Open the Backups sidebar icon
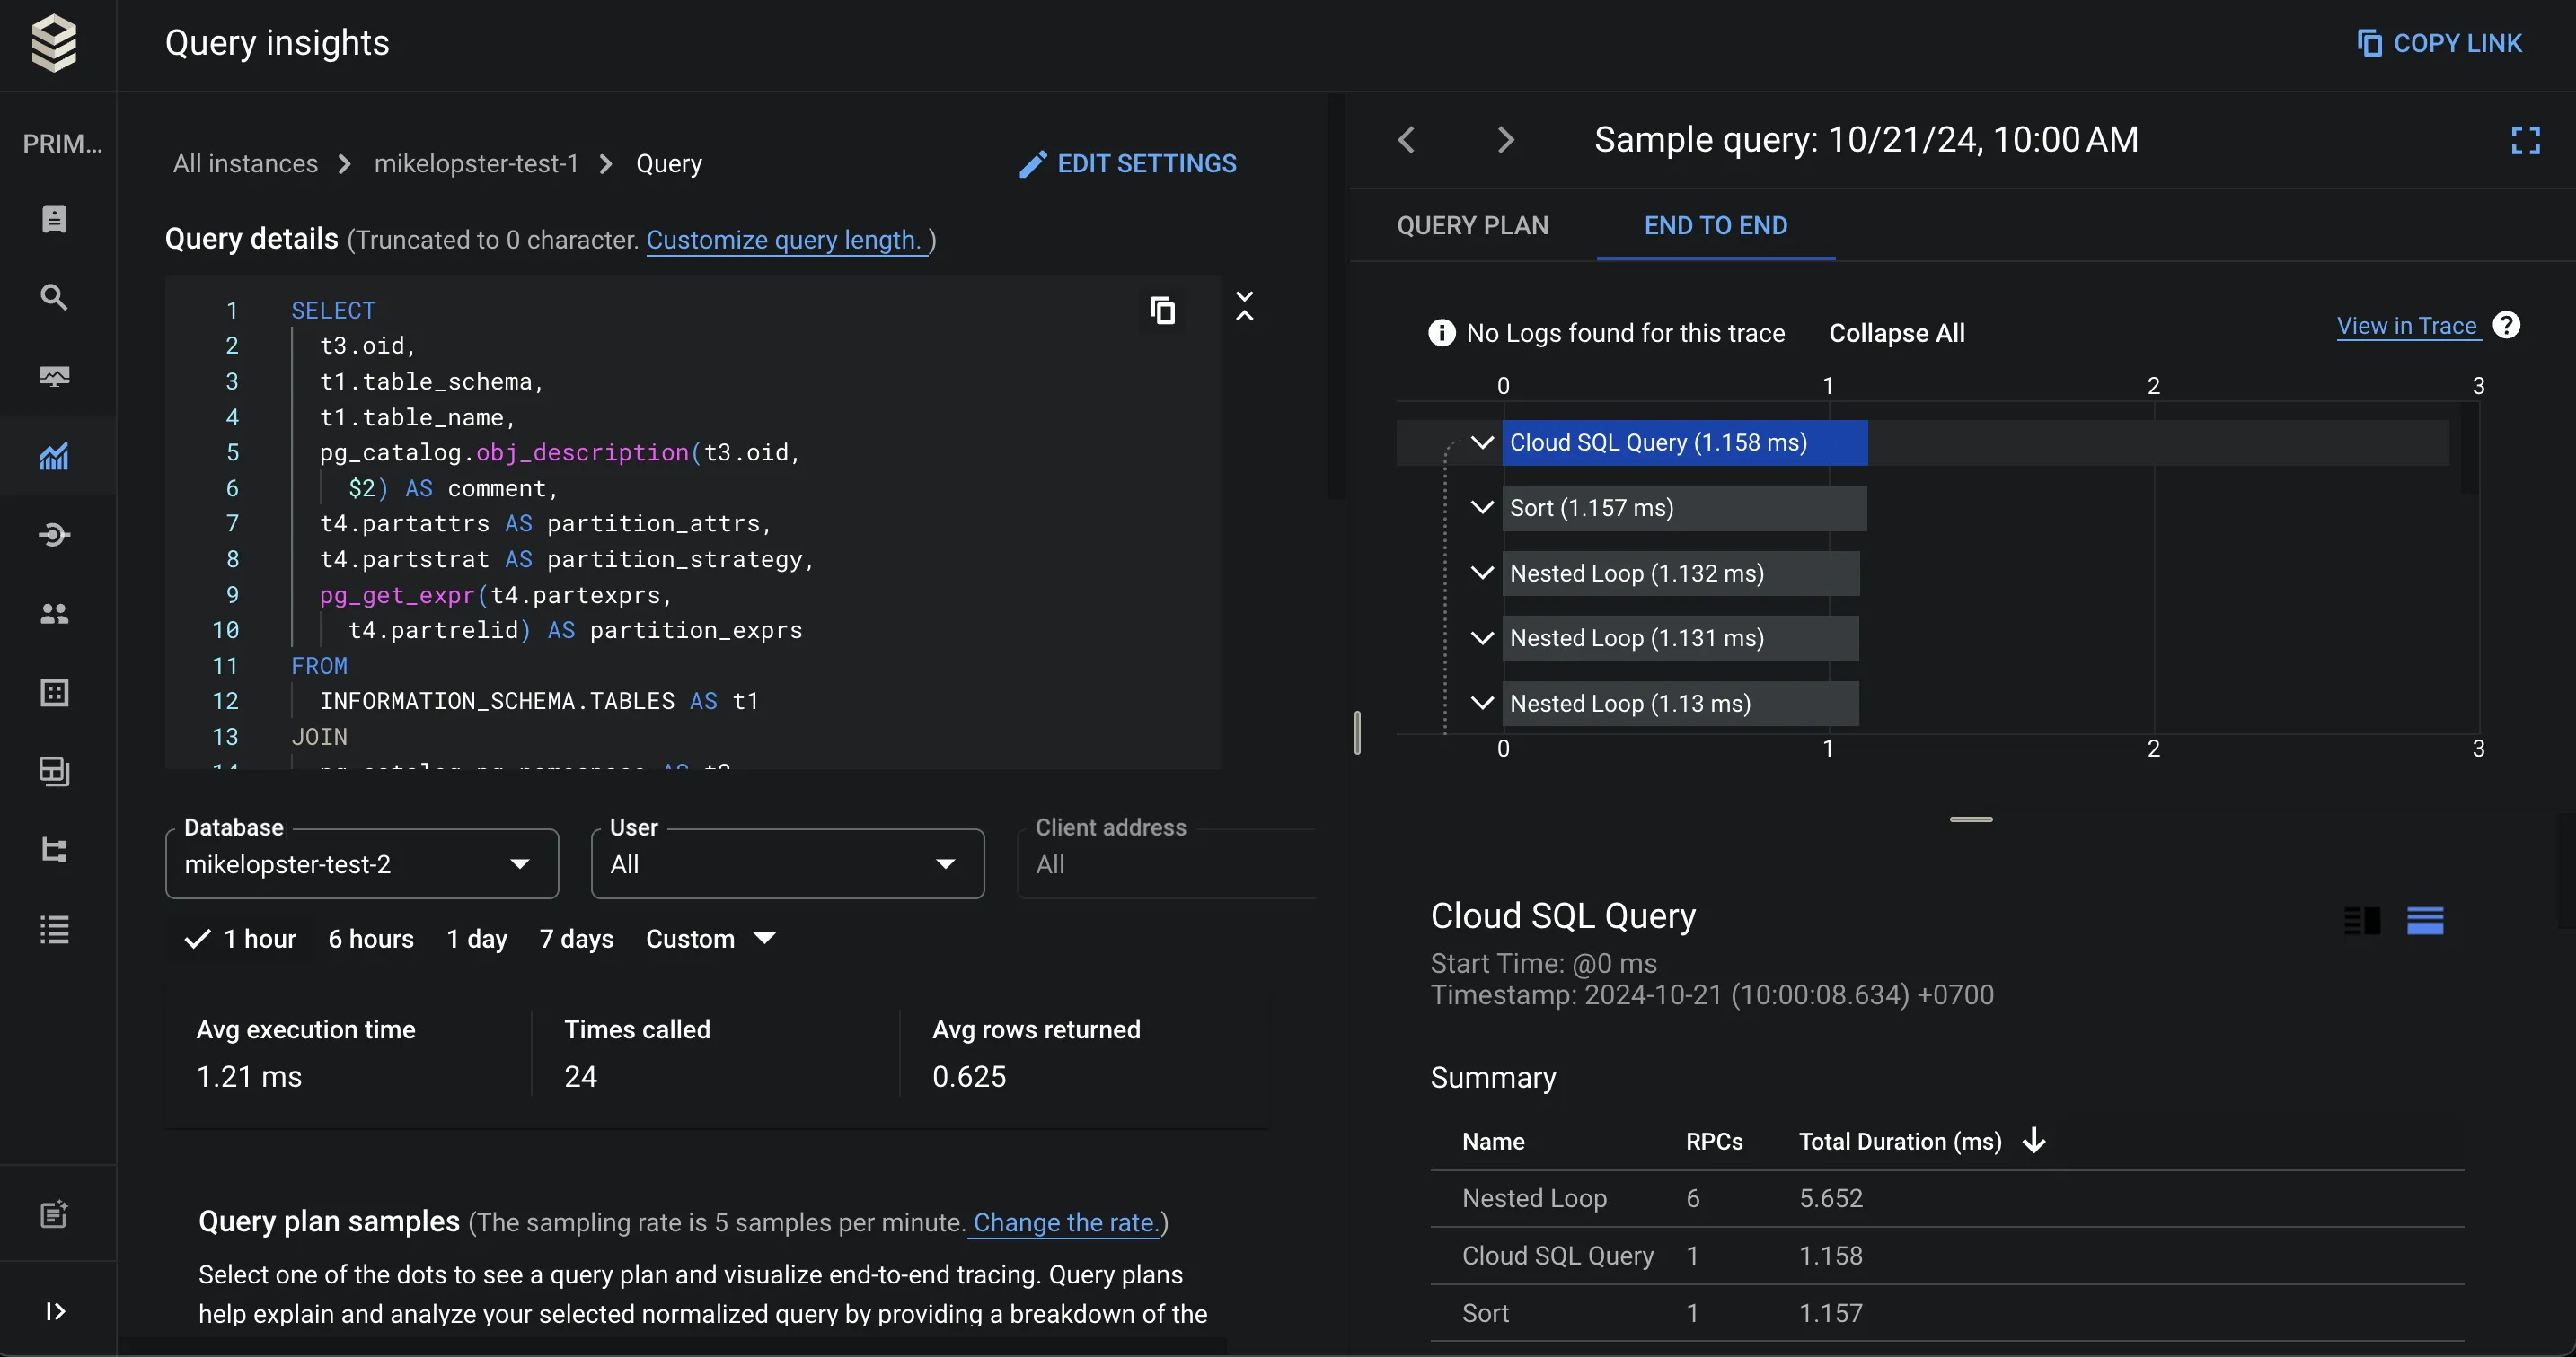This screenshot has height=1357, width=2576. pos(54,772)
